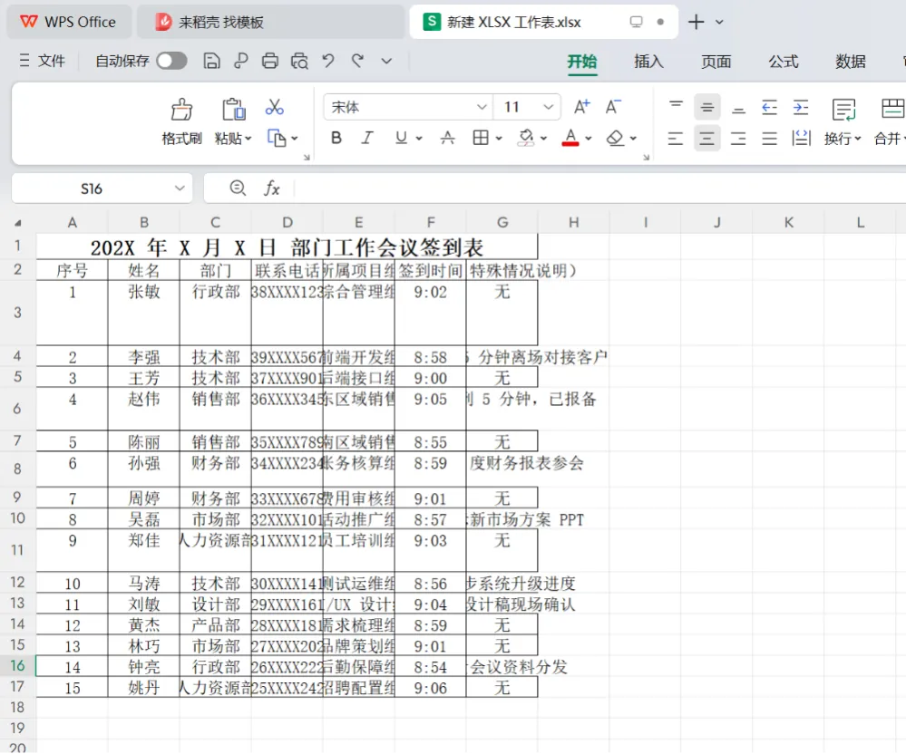Click the copy icon
Viewport: 906px width, 754px height.
(277, 138)
